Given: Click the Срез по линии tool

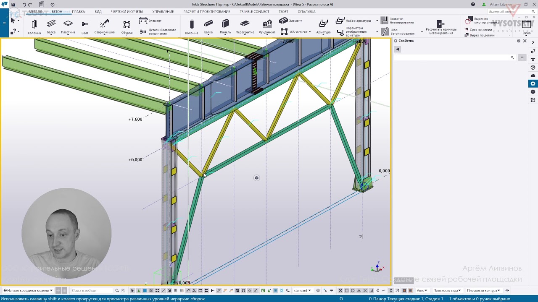Looking at the screenshot, I should pos(478,30).
